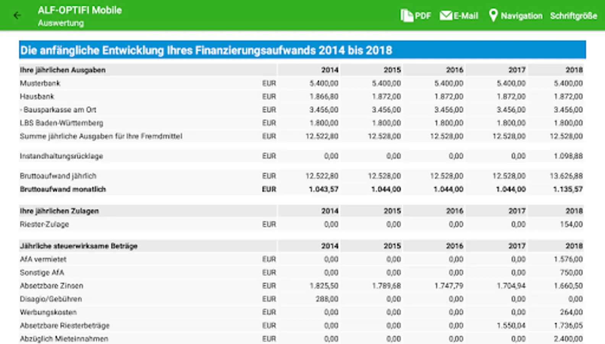Select Absetzbare Zinsen 2015 value 1.789,68

pyautogui.click(x=387, y=286)
